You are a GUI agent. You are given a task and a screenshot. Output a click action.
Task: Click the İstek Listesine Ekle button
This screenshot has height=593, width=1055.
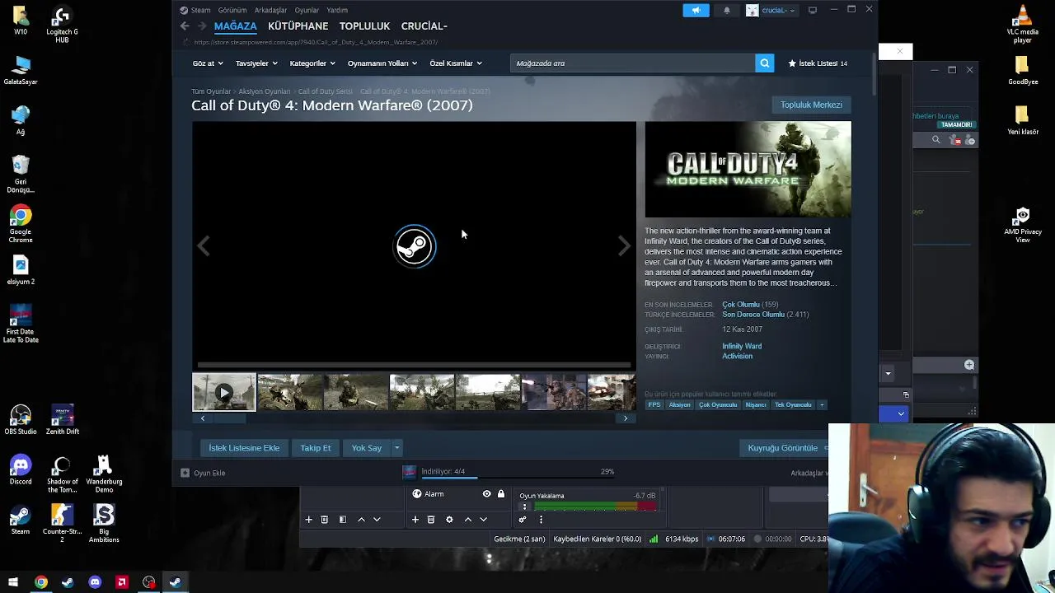244,448
